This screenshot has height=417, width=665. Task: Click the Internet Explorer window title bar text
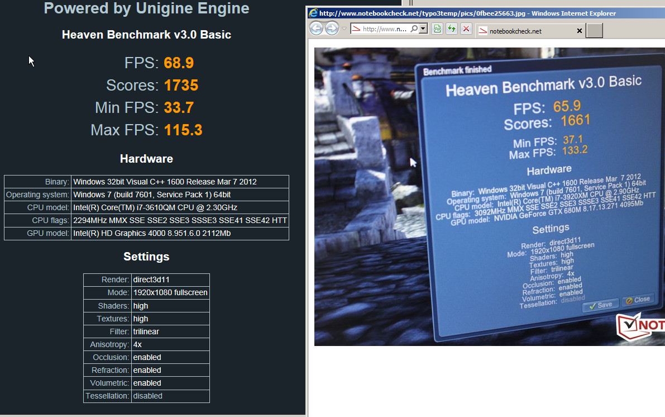[x=468, y=13]
